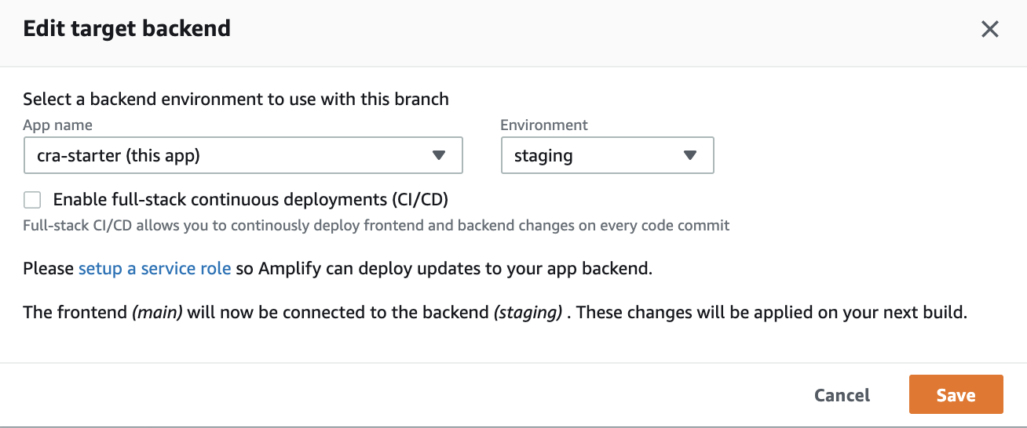Image resolution: width=1027 pixels, height=428 pixels.
Task: Click the 'App name' field label
Action: click(57, 125)
